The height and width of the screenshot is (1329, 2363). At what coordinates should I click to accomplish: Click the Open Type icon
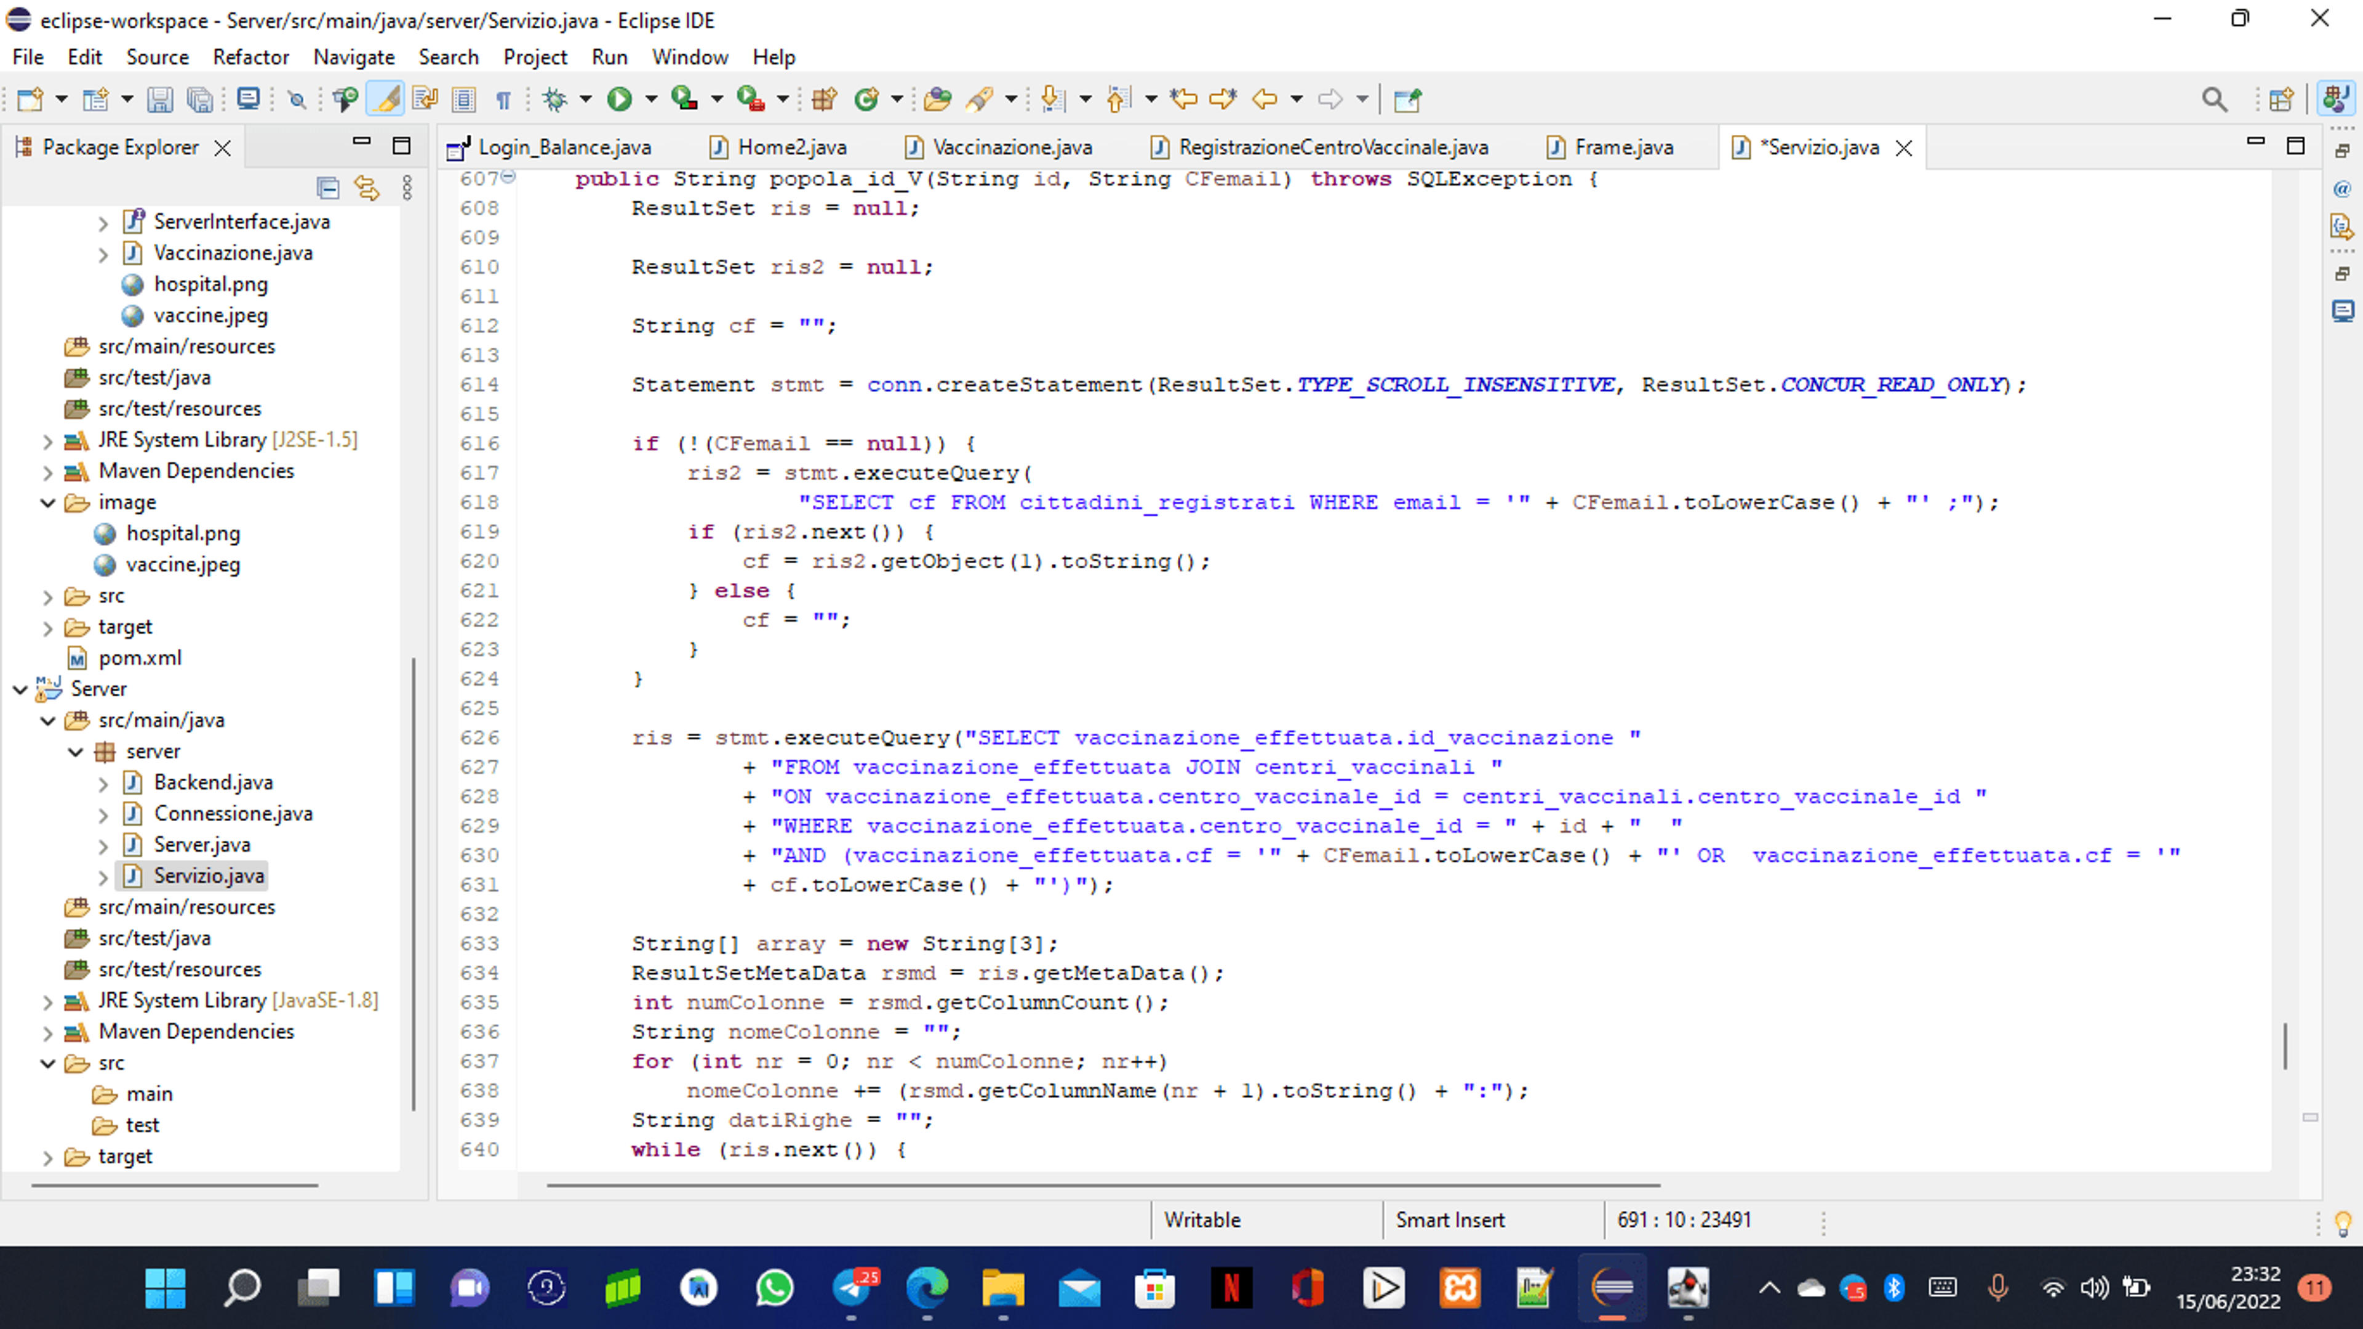(937, 99)
